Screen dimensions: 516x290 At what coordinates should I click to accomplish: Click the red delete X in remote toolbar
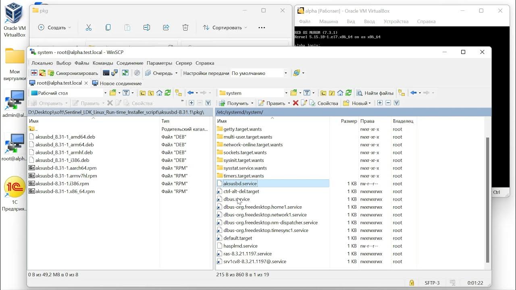coord(295,103)
